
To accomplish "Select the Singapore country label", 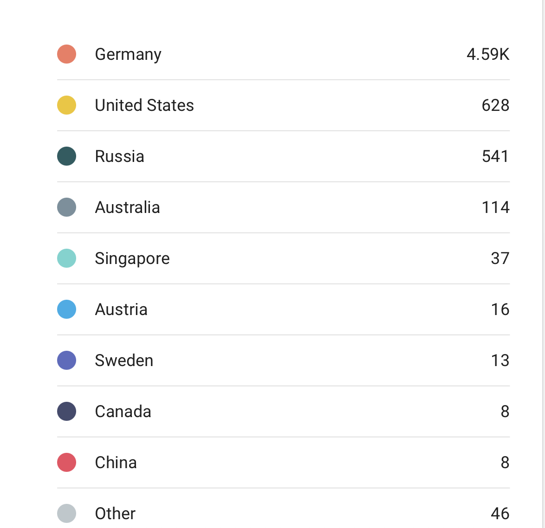I will [x=132, y=258].
